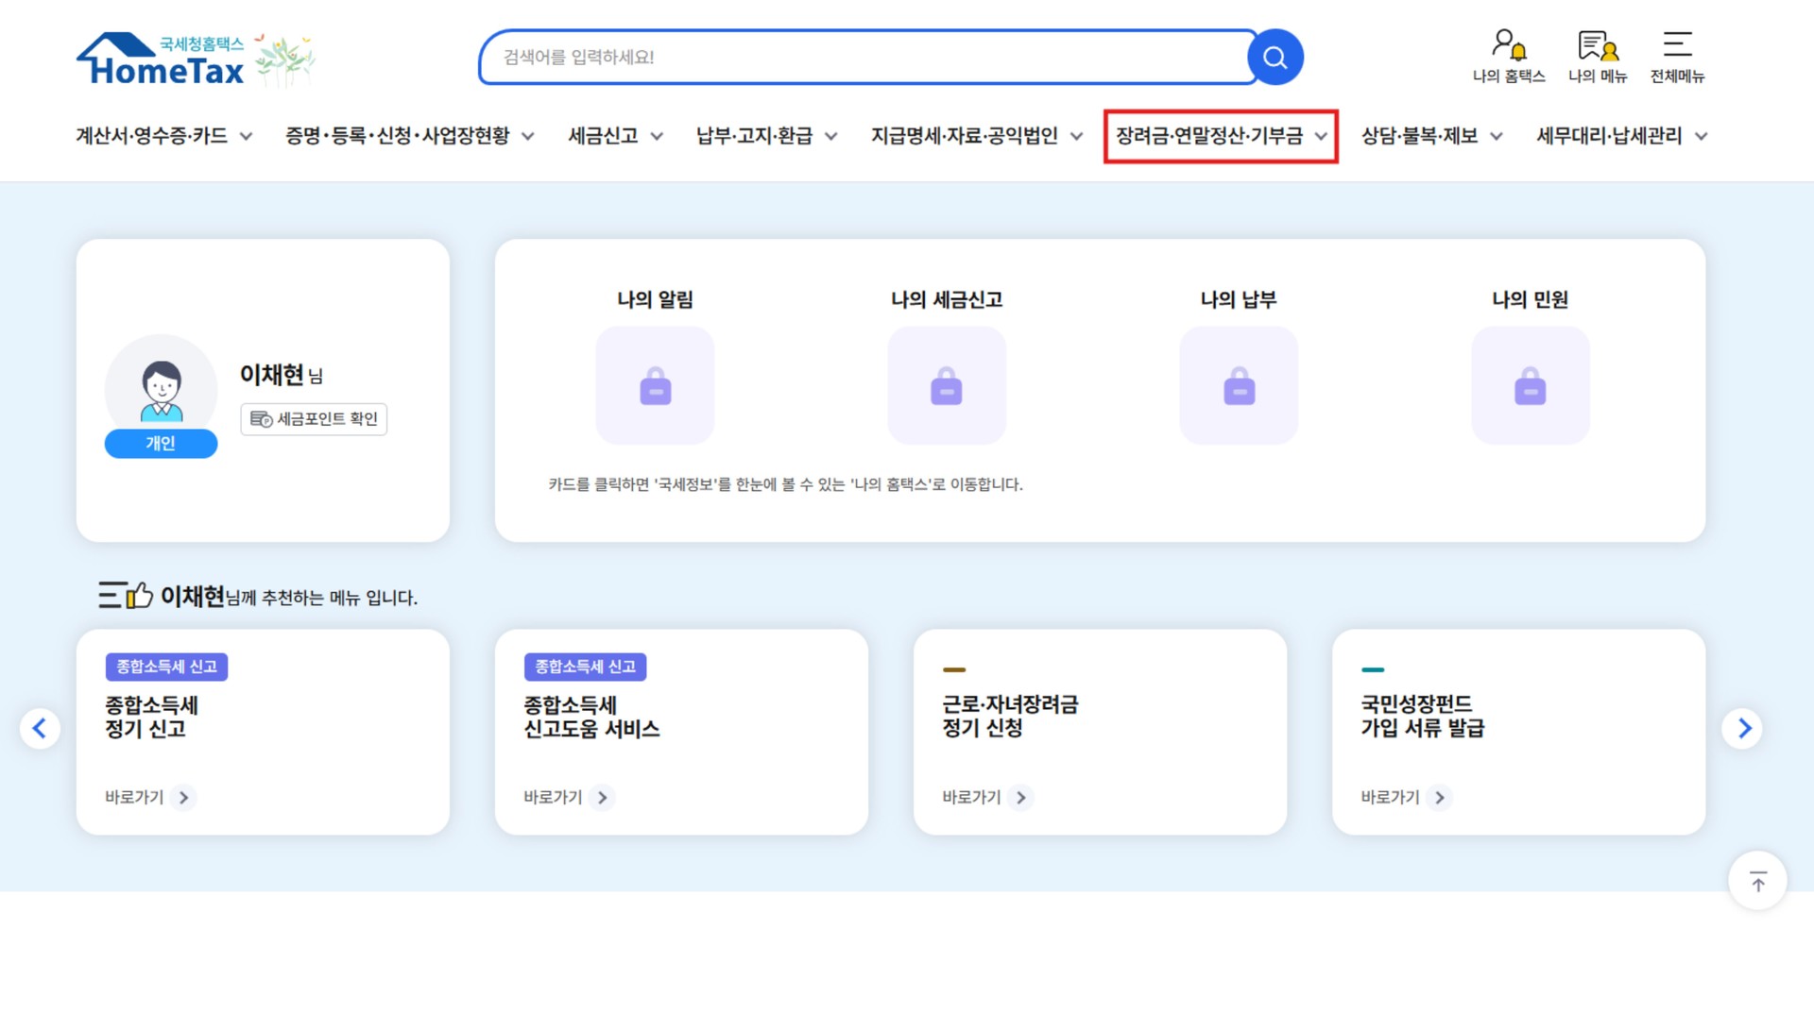1814x1014 pixels.
Task: Click lock icon under 나의 납부
Action: click(x=1239, y=386)
